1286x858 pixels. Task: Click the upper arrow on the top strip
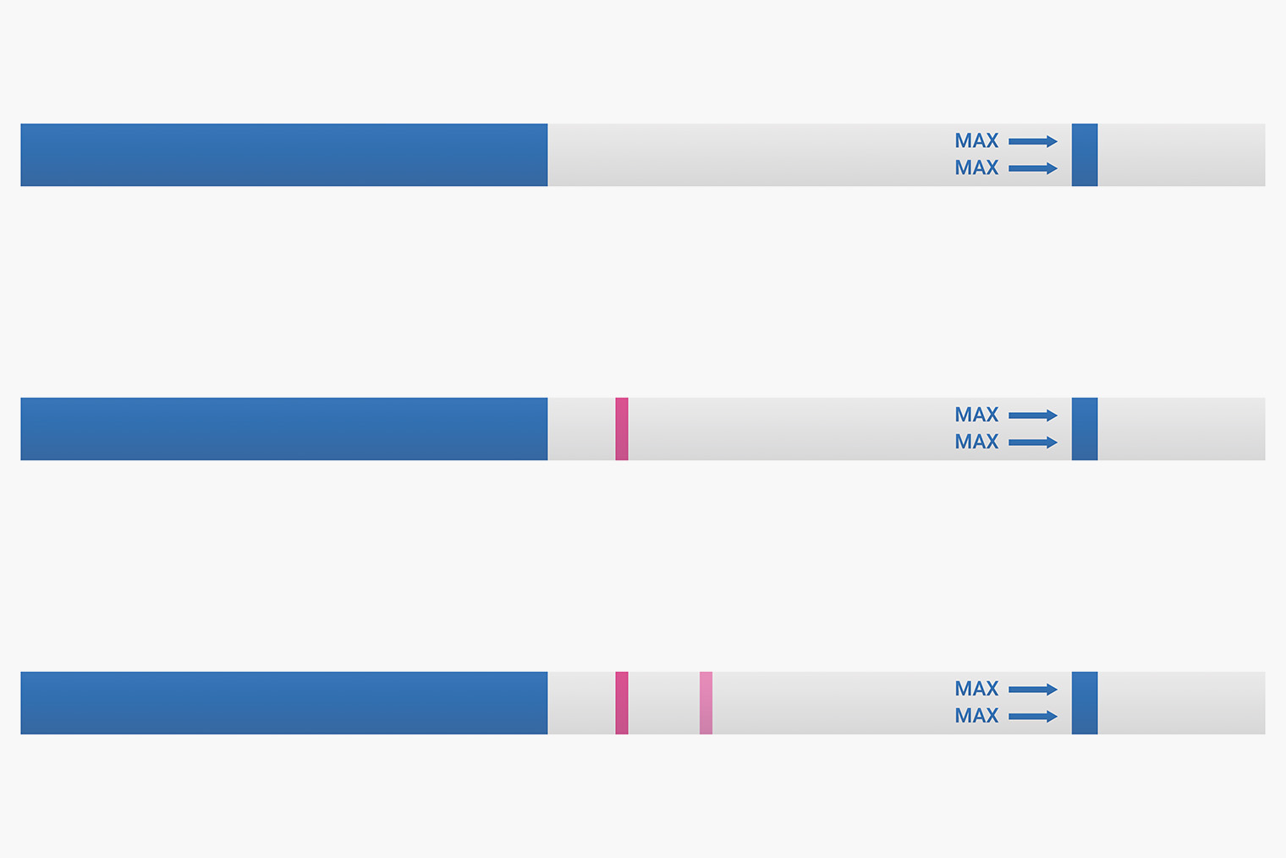pos(1033,141)
